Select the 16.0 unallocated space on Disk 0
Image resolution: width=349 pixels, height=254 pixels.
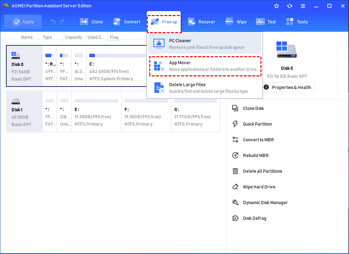tap(79, 66)
